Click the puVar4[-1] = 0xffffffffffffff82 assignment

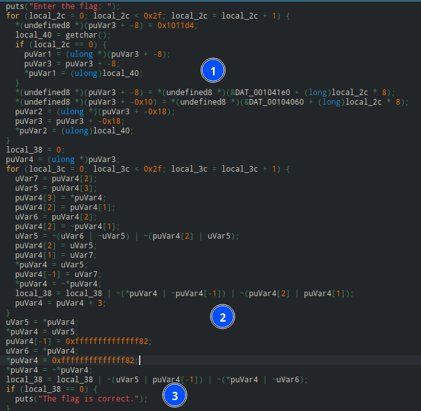[x=79, y=341]
